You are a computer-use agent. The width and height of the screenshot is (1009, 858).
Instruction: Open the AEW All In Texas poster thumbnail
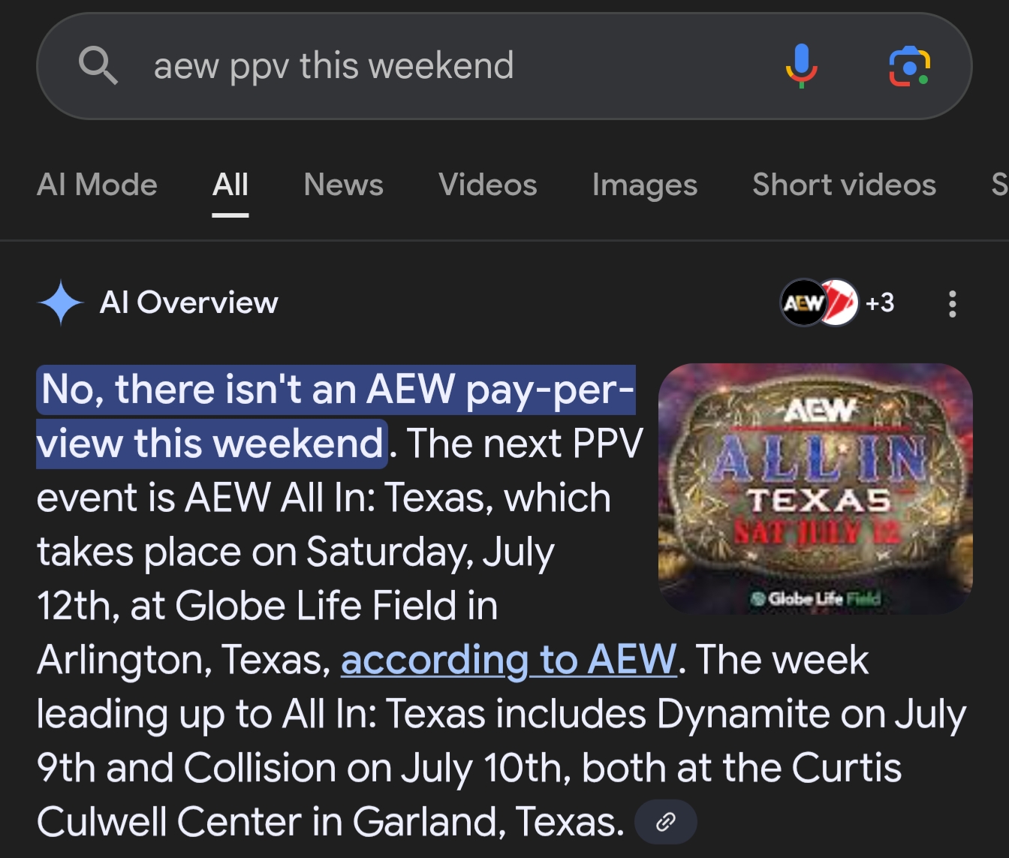(x=815, y=489)
